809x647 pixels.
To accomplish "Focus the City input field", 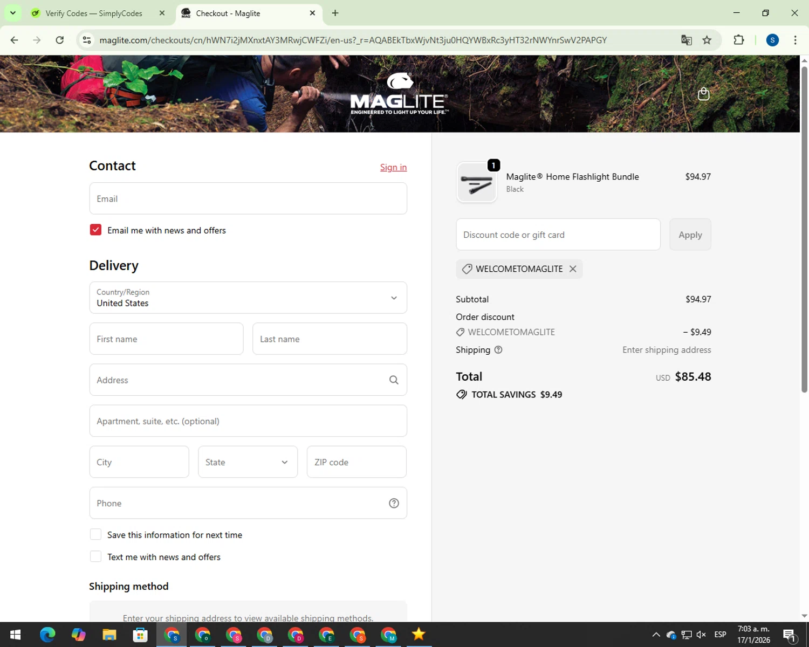I will pyautogui.click(x=139, y=462).
